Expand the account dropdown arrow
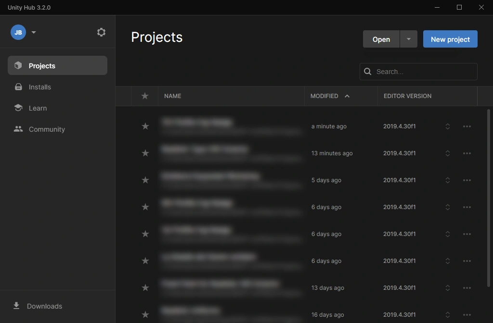 [34, 32]
